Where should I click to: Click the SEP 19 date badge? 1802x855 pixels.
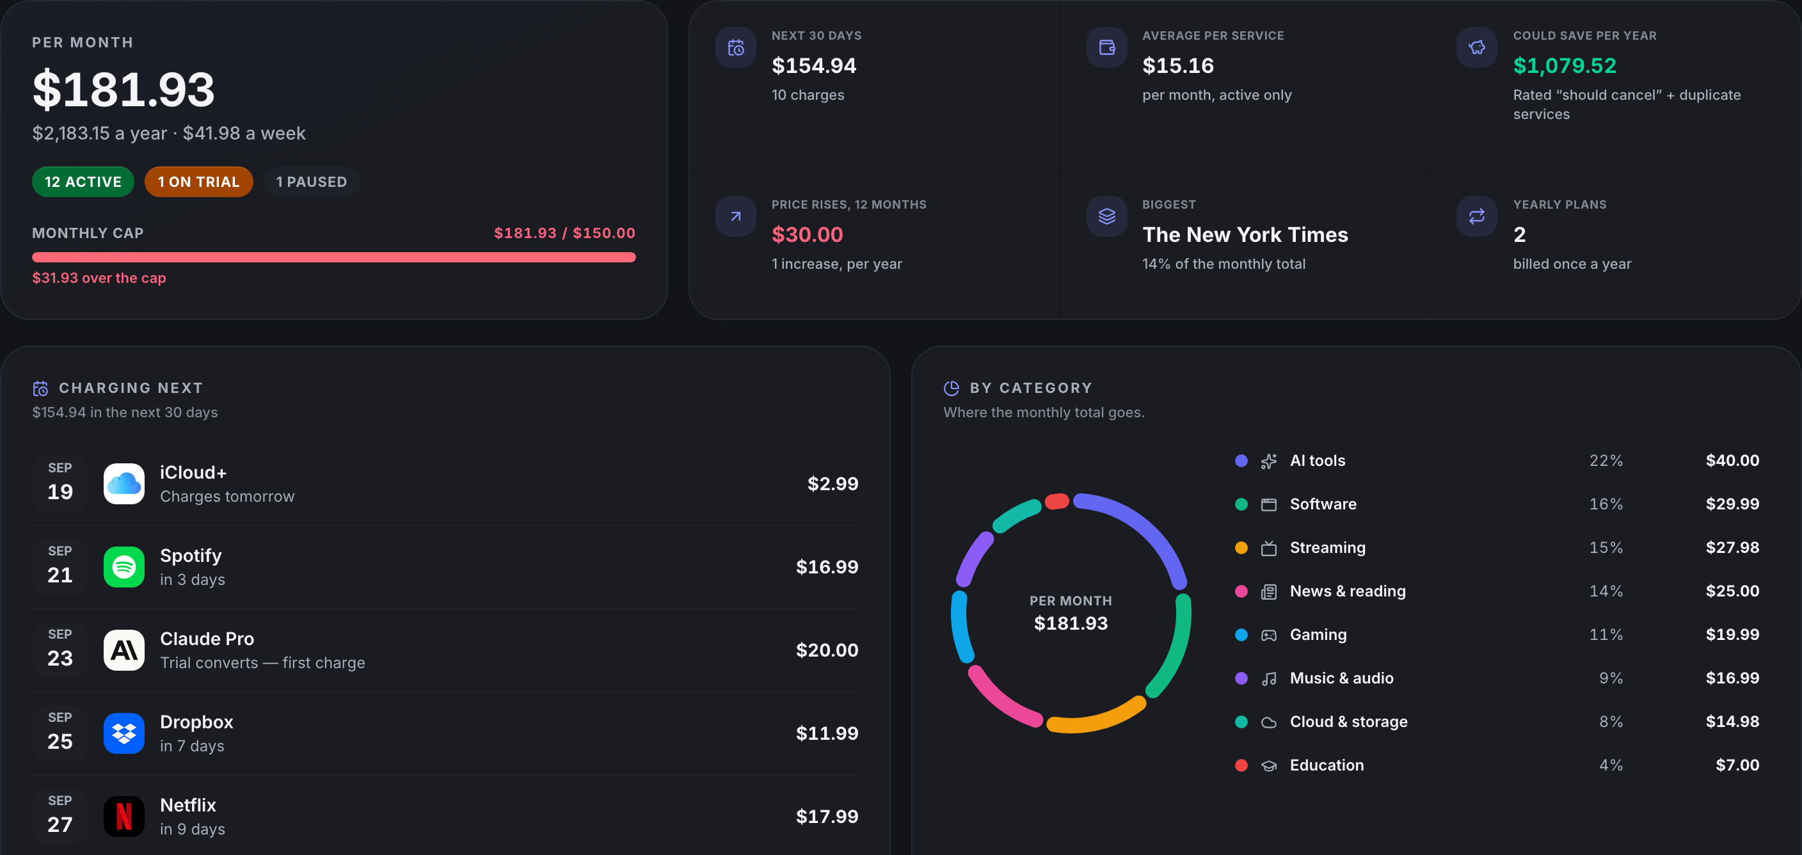(x=60, y=483)
